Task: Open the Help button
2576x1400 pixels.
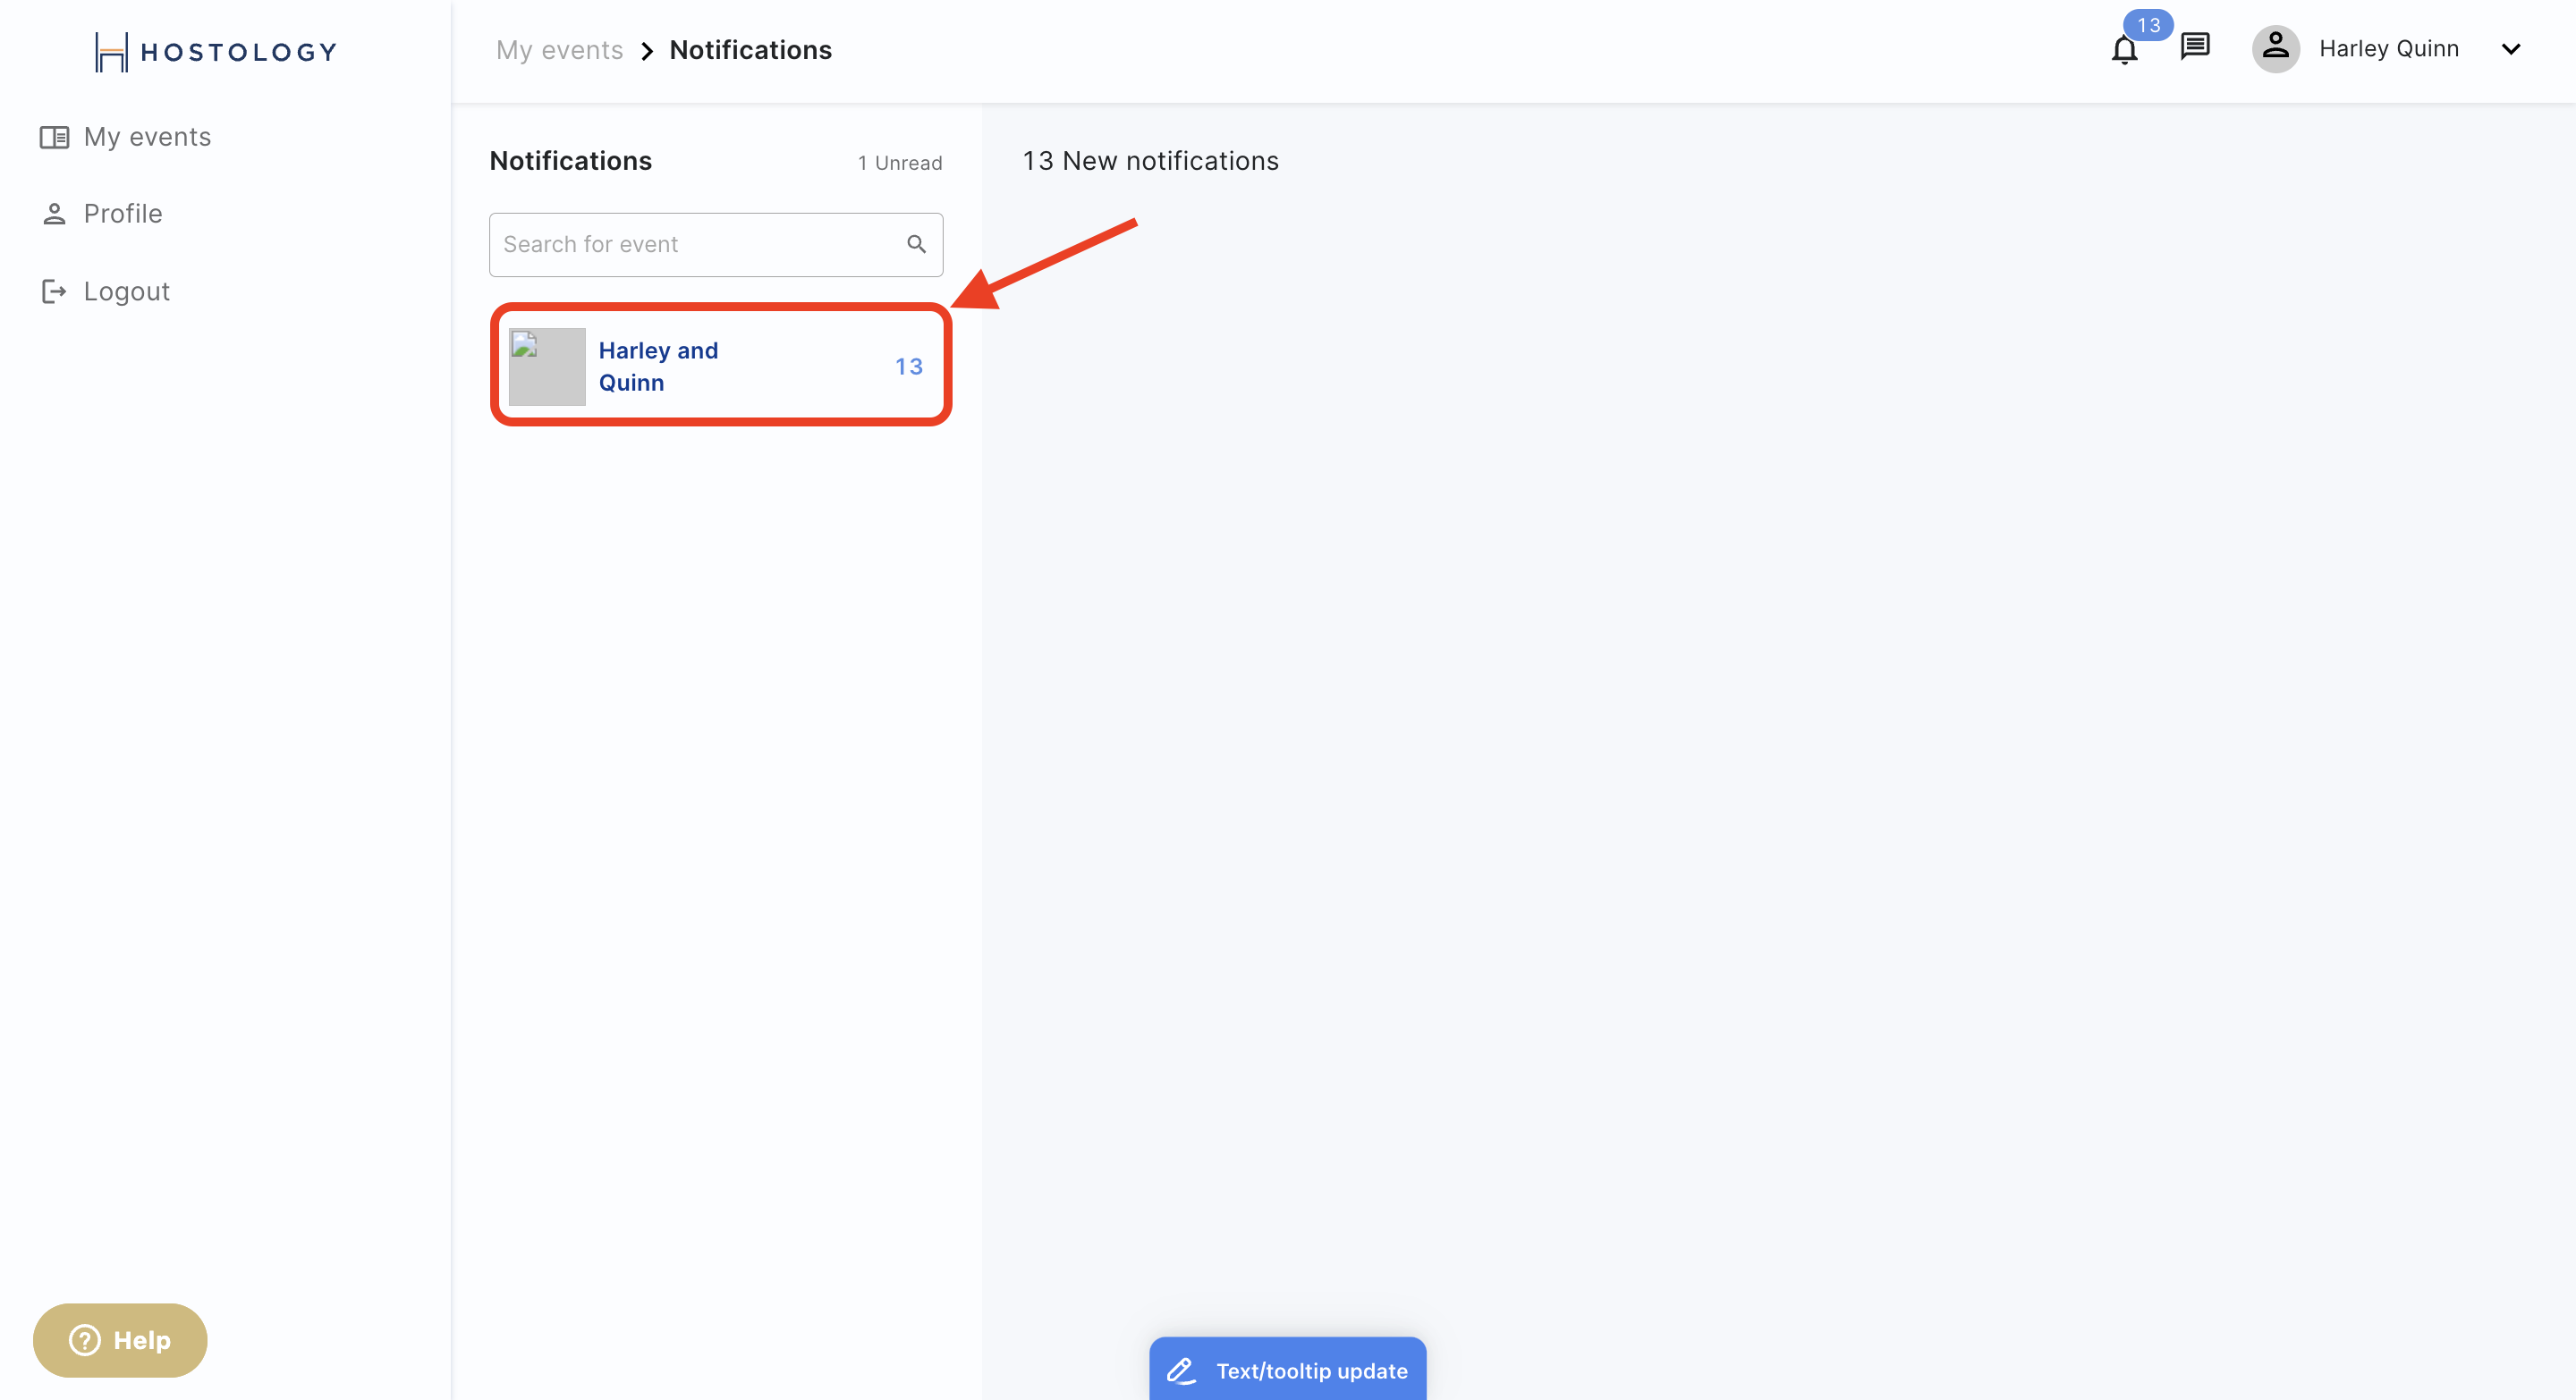Action: (120, 1340)
